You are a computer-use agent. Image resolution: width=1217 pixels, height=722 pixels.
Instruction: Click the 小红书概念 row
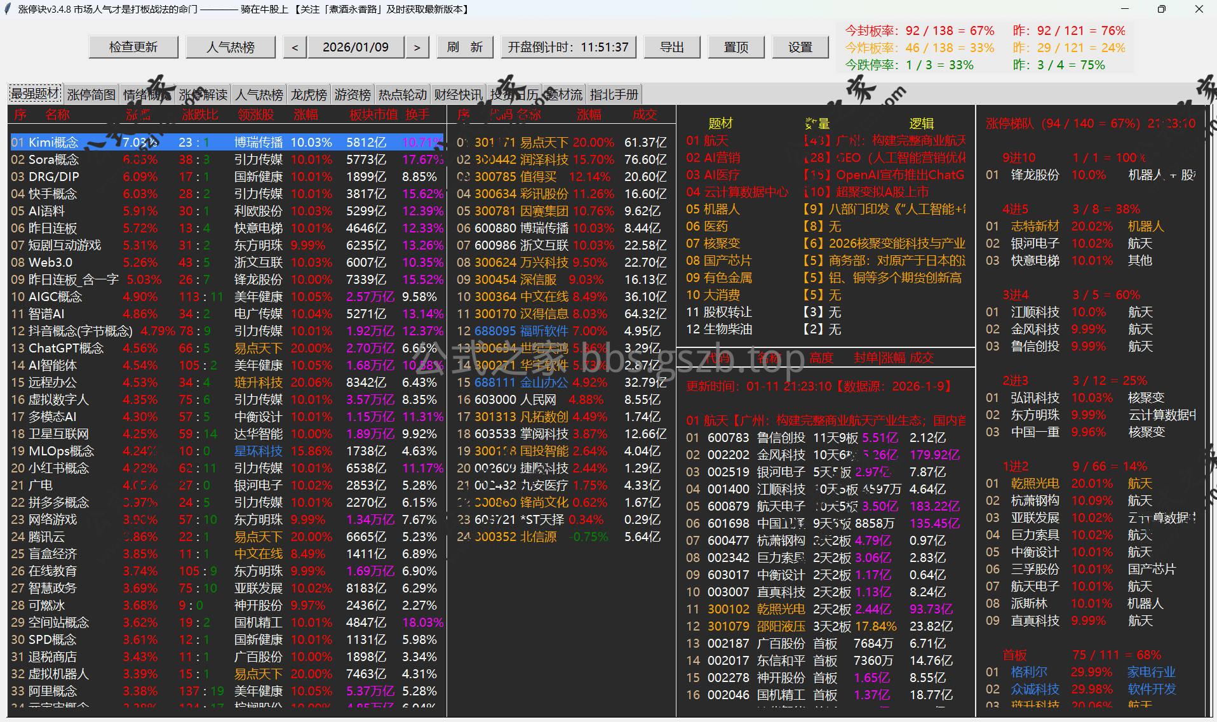pyautogui.click(x=227, y=468)
